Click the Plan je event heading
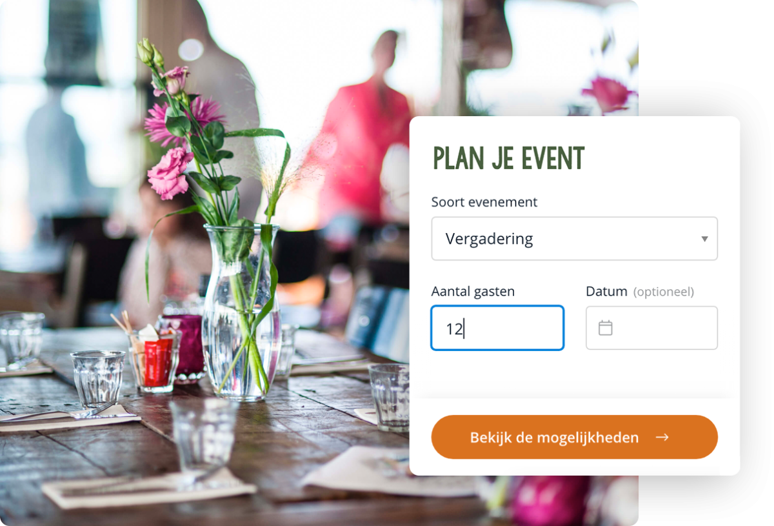 (x=508, y=158)
